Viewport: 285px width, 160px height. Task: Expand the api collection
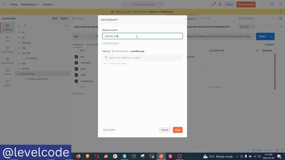pyautogui.click(x=19, y=32)
